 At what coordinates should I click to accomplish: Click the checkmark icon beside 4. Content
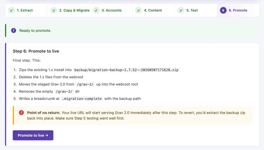click(x=138, y=10)
